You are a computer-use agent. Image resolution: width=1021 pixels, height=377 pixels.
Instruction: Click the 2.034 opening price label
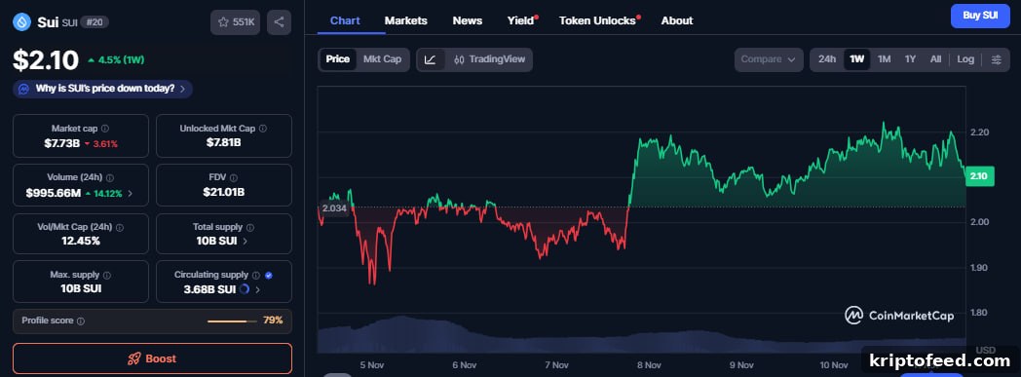pos(334,208)
